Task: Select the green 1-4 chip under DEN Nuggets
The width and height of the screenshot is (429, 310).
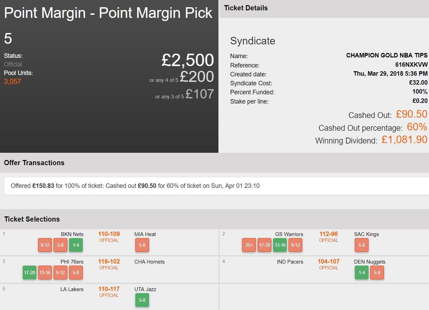Action: click(x=362, y=272)
